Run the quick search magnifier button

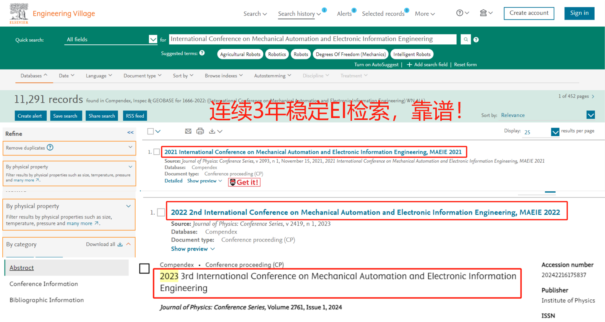point(466,39)
